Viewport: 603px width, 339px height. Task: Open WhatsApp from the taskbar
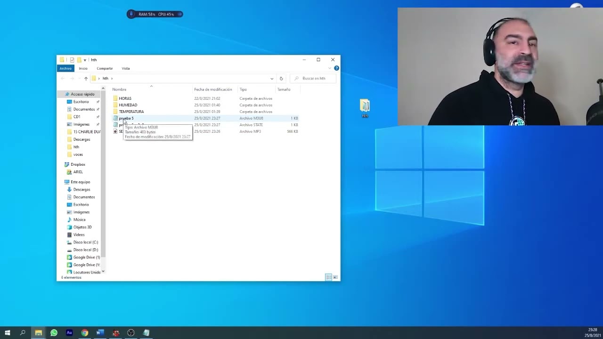[x=54, y=333]
